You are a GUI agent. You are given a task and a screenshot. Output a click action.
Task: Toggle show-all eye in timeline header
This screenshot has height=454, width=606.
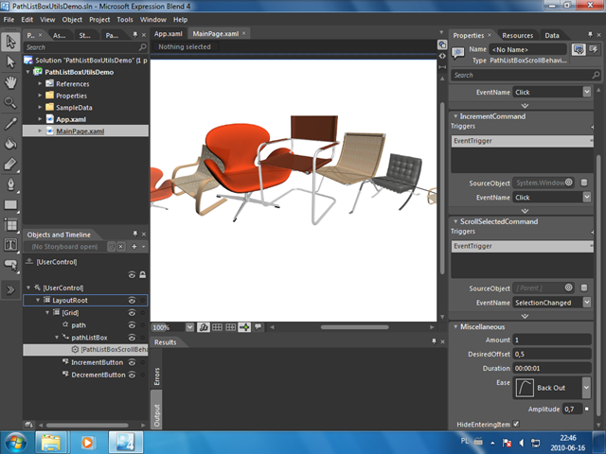132,275
